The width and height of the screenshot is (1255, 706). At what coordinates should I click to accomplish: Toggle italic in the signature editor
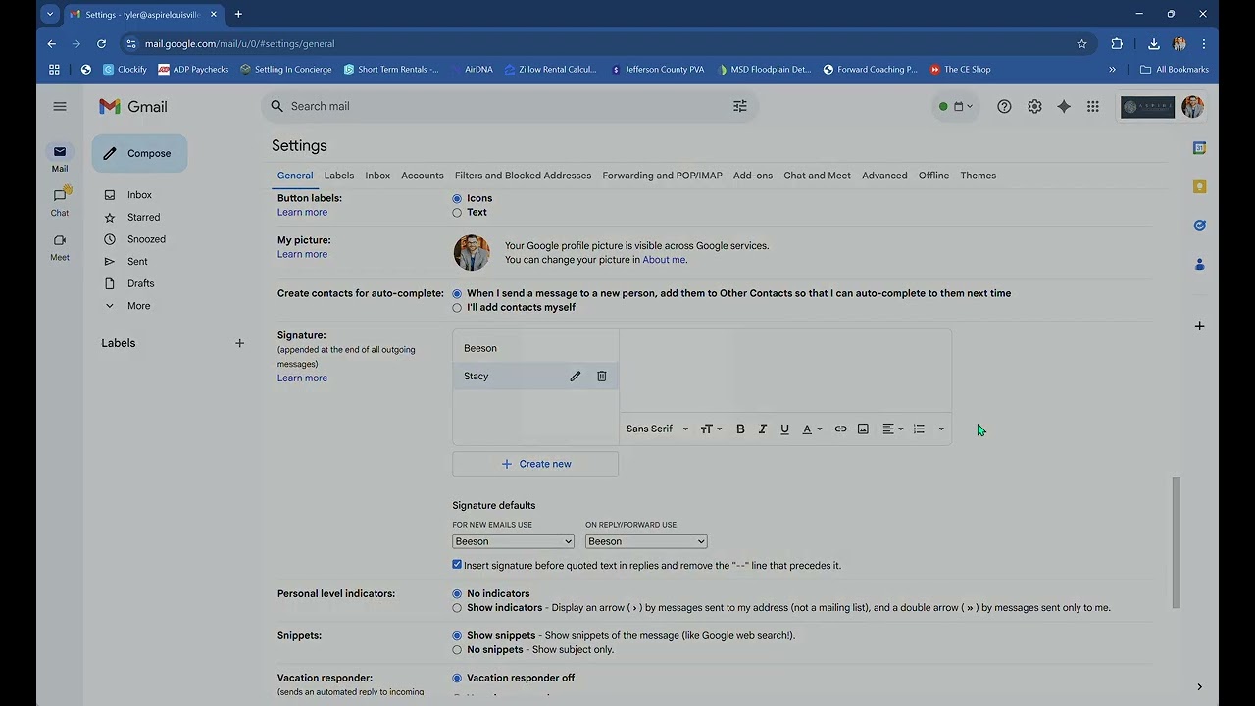[762, 429]
